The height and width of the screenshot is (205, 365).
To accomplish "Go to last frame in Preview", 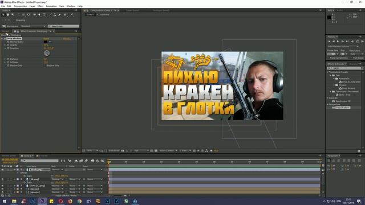I will coord(347,42).
